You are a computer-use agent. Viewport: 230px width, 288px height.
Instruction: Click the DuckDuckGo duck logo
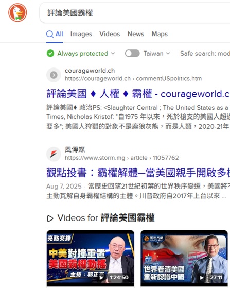[x=17, y=12]
